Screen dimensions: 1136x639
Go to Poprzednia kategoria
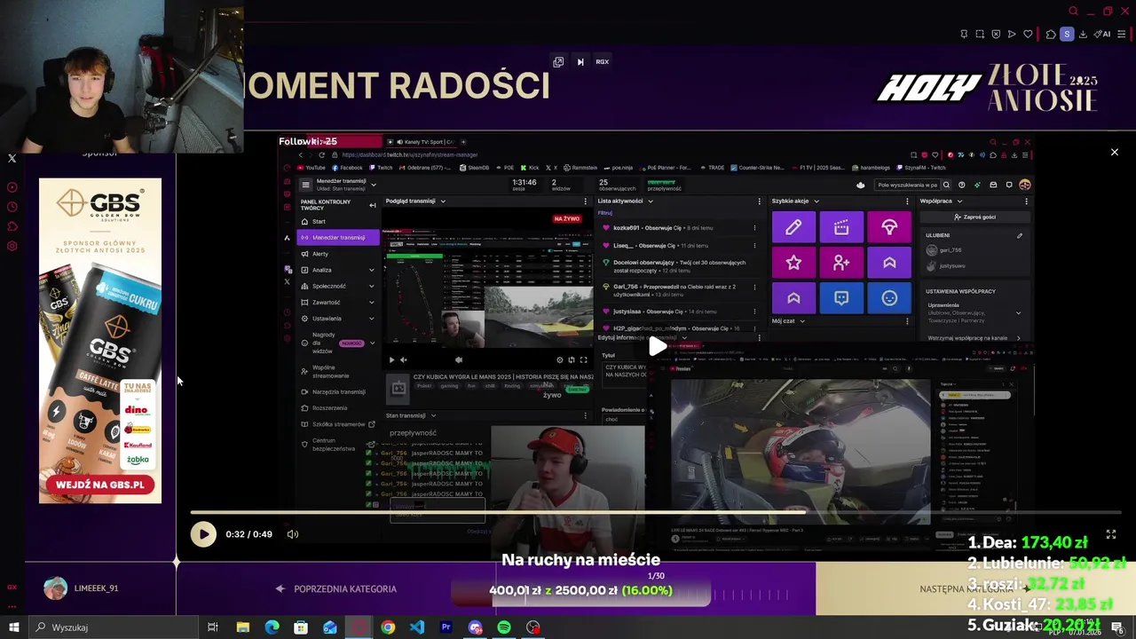335,588
